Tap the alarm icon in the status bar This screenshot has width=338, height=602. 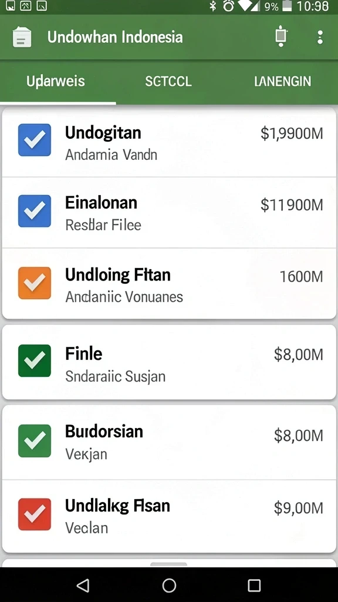pyautogui.click(x=229, y=6)
